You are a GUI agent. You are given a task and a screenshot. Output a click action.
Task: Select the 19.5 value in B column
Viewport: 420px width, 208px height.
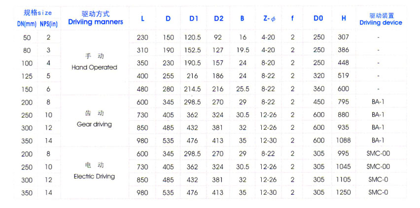click(x=243, y=50)
